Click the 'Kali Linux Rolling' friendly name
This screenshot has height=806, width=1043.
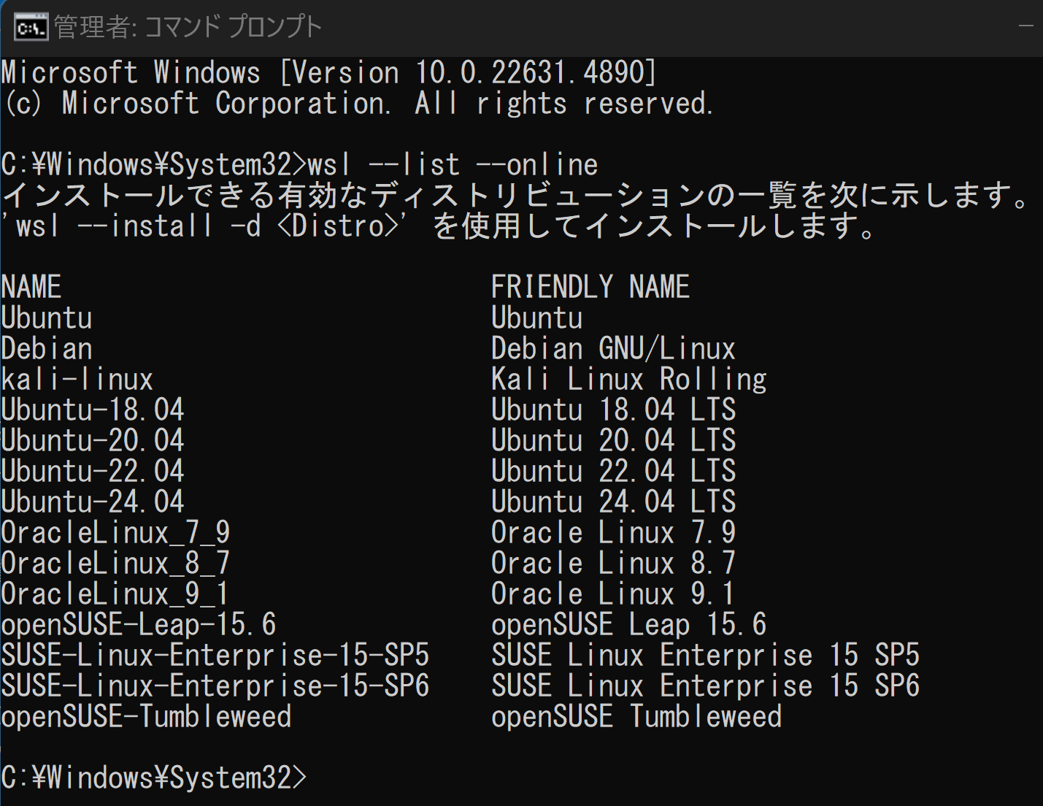(629, 379)
